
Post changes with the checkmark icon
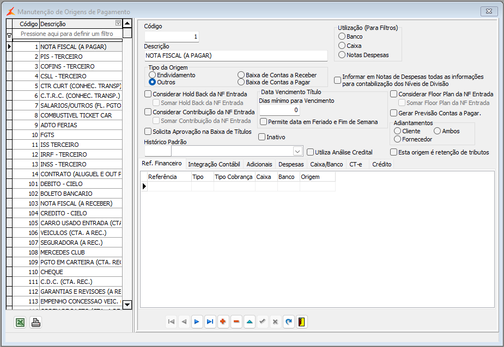click(262, 321)
